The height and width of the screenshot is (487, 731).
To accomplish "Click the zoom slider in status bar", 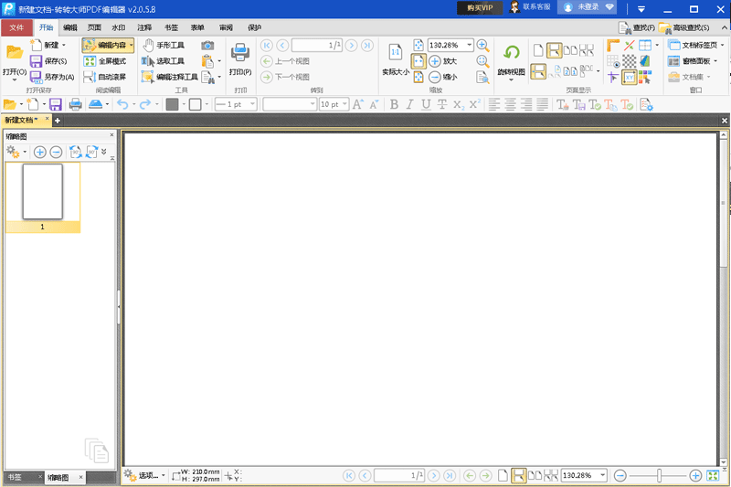I will tap(656, 476).
